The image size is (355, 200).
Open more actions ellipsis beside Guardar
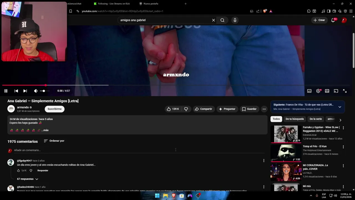click(x=264, y=109)
